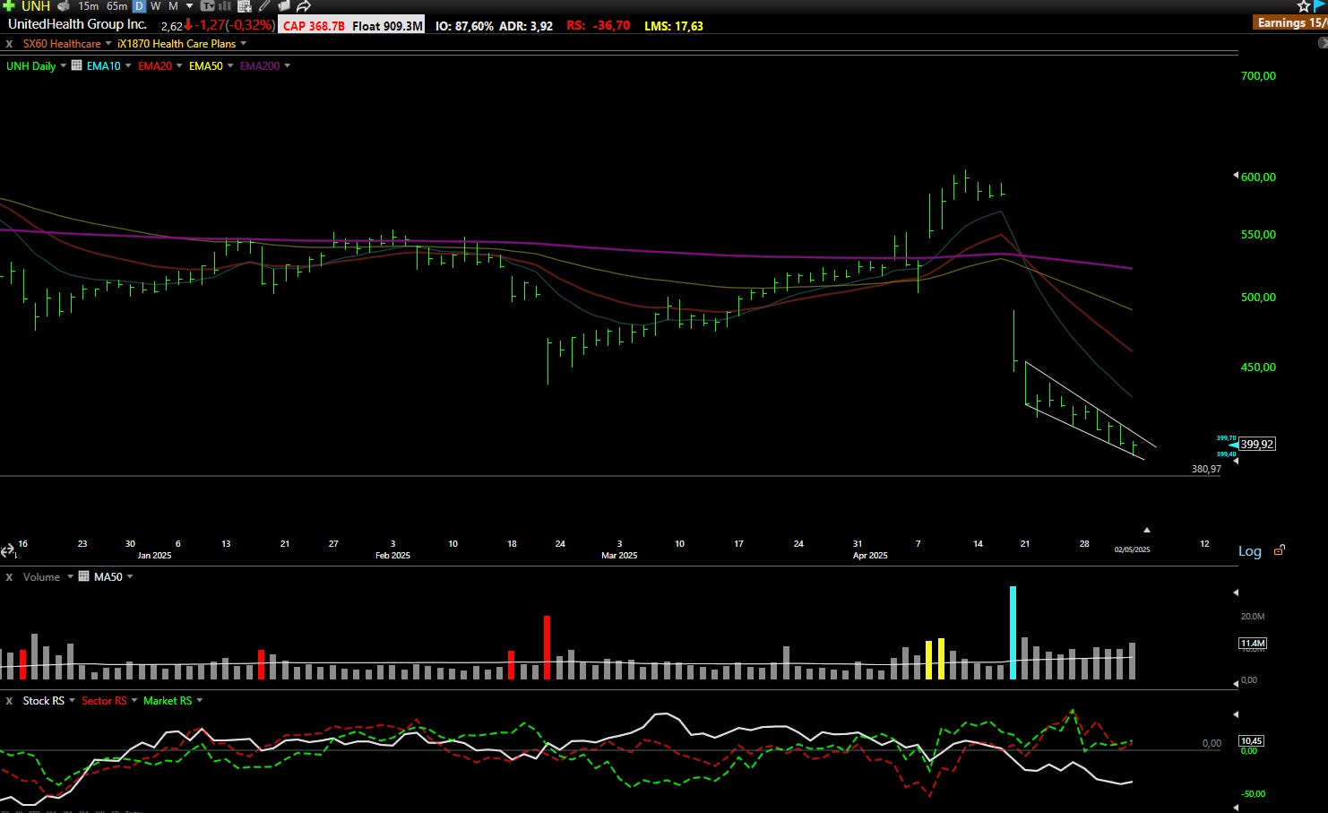Click the RS: -36,70 statistic
Viewport: 1328px width, 813px height.
[598, 26]
